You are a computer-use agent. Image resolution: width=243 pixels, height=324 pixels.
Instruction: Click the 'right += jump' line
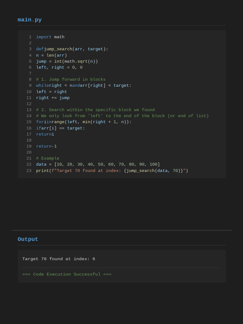click(53, 98)
